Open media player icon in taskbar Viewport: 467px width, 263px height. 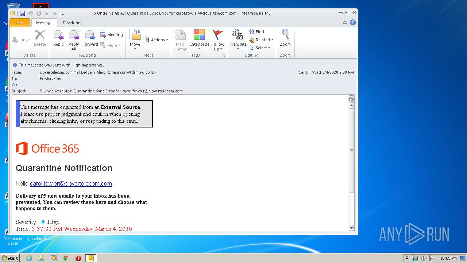[x=54, y=258]
